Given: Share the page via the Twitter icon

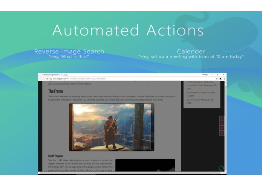Looking at the screenshot, I should tap(222, 133).
